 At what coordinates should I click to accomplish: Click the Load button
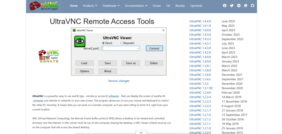84,63
